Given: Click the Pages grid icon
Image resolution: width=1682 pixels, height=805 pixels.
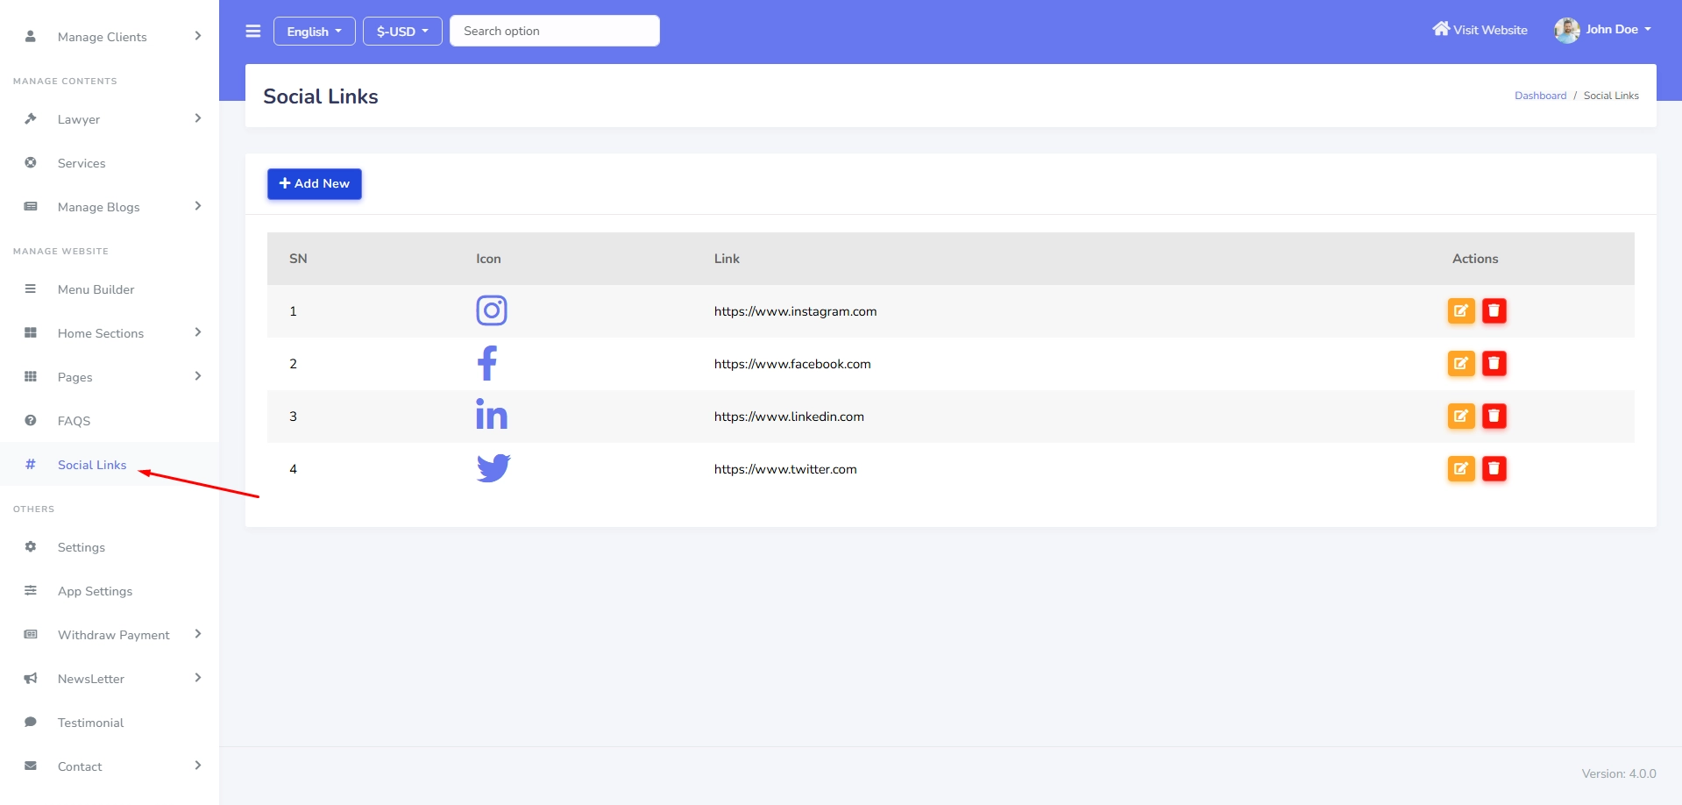Looking at the screenshot, I should 31,376.
